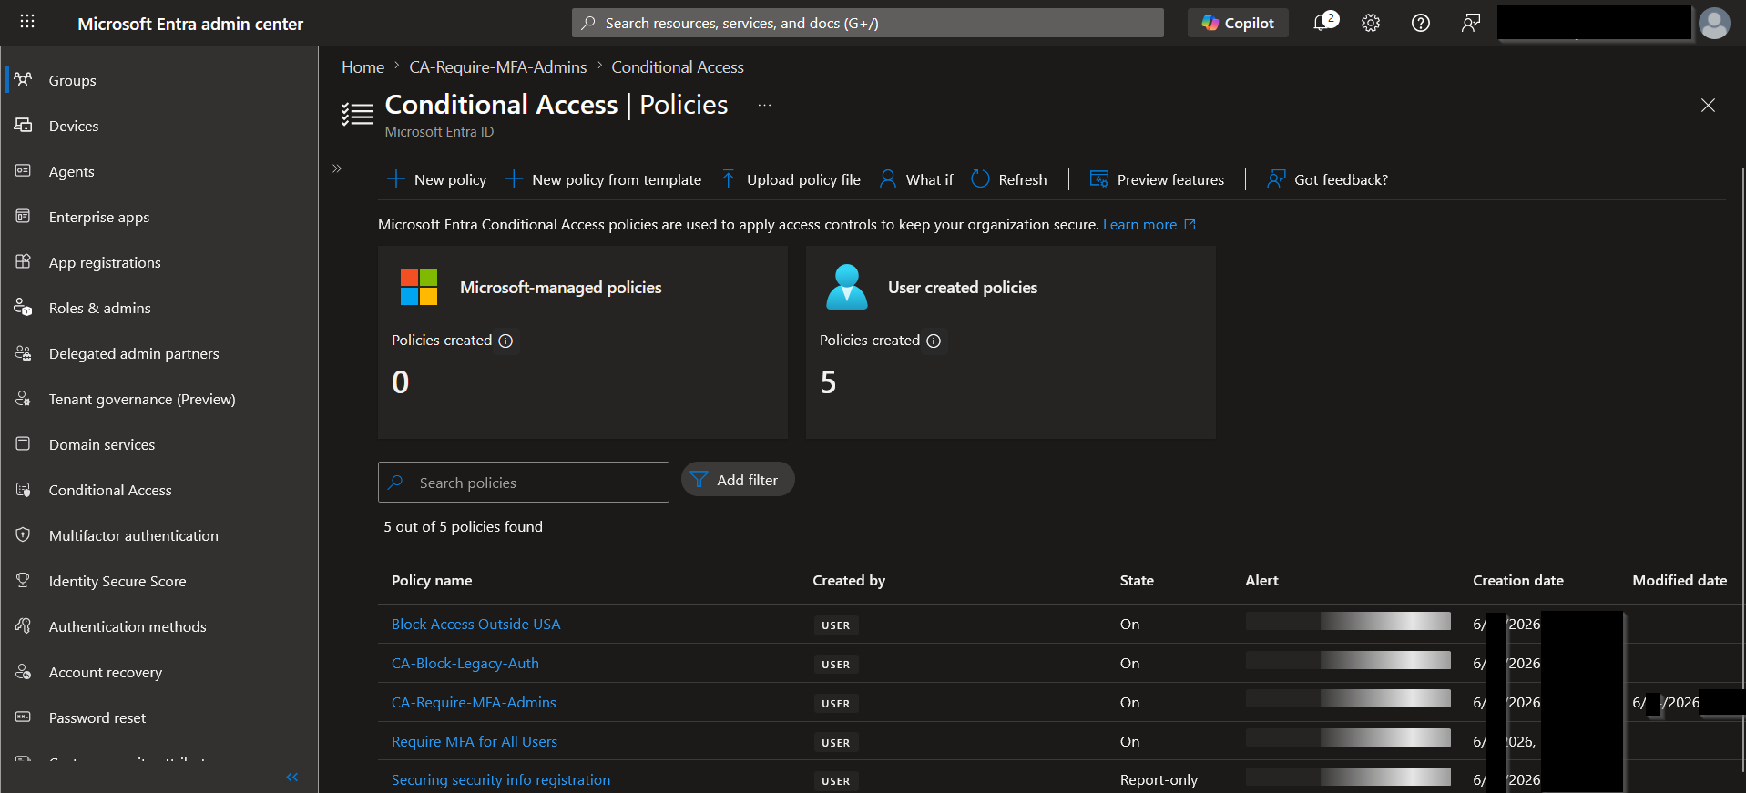Open the portal settings gear
This screenshot has width=1746, height=793.
coord(1371,23)
